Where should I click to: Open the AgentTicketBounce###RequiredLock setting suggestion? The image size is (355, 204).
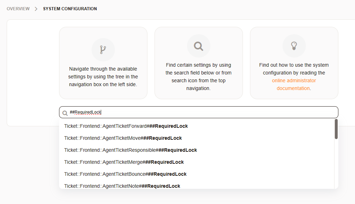125,174
